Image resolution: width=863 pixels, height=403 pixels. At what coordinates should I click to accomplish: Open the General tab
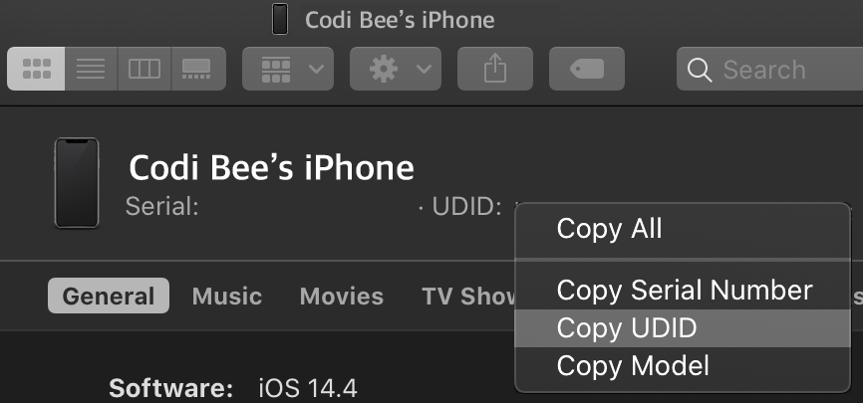[x=108, y=297]
